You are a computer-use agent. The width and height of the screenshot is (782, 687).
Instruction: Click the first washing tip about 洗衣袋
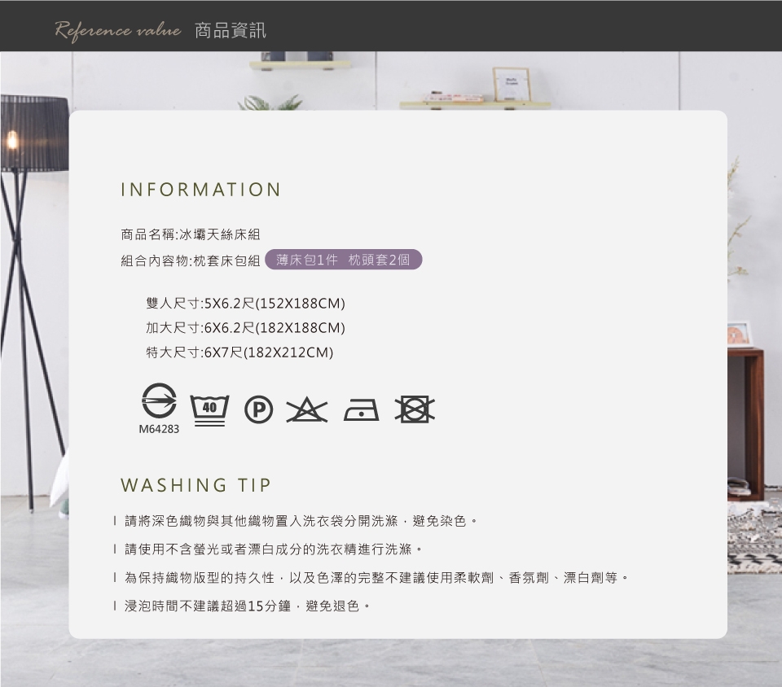tap(299, 521)
